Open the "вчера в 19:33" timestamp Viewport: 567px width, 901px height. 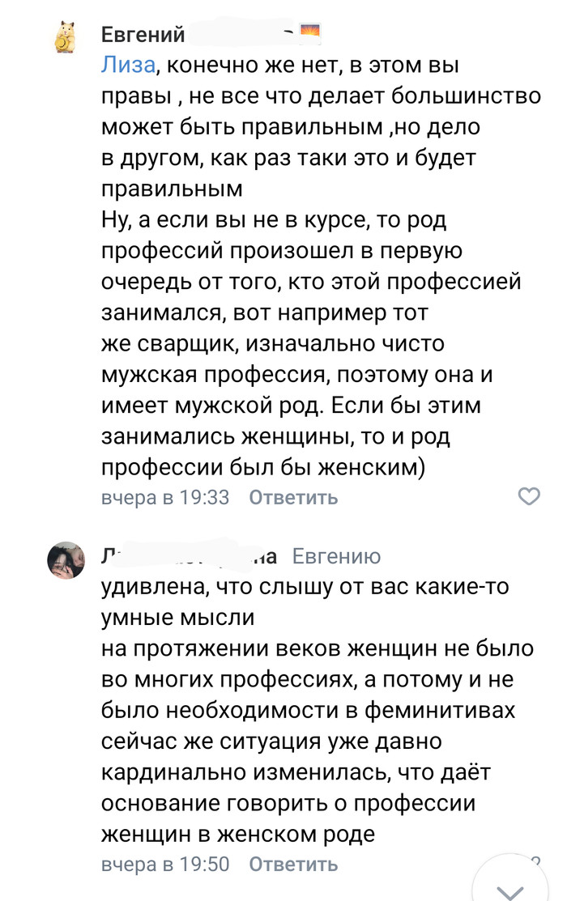(x=165, y=498)
